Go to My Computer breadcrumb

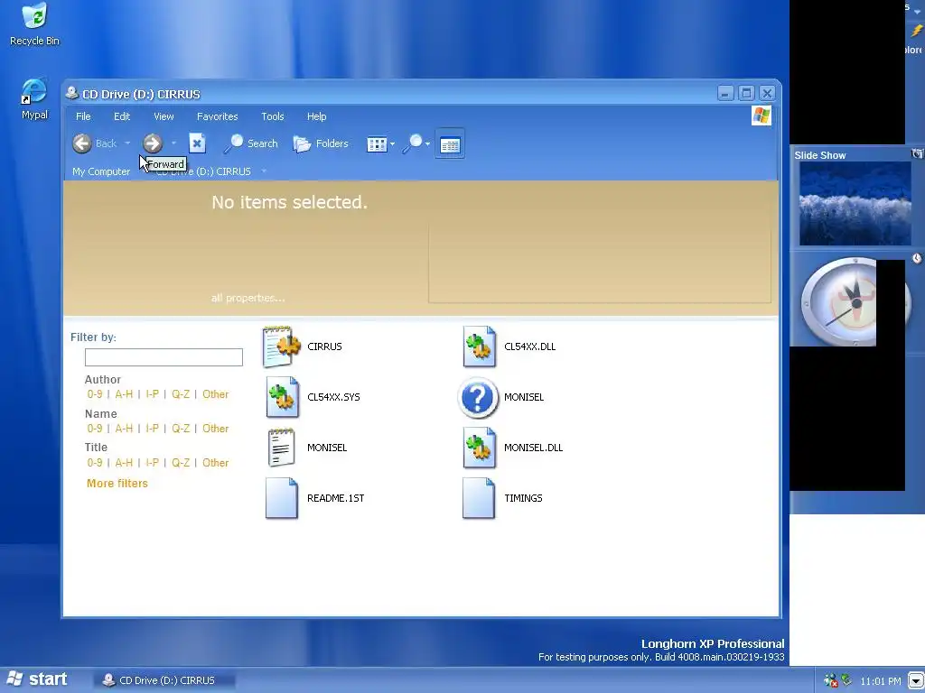pyautogui.click(x=101, y=171)
